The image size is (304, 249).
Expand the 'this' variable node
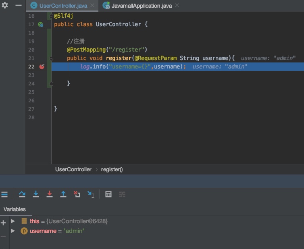click(13, 221)
